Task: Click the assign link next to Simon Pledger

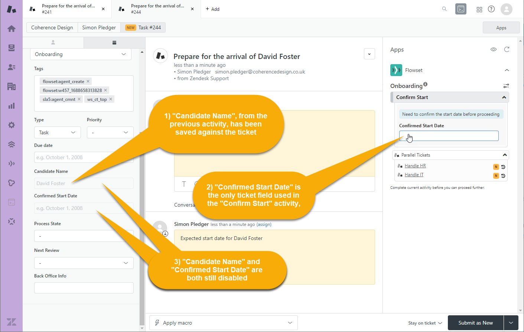Action: [x=264, y=224]
